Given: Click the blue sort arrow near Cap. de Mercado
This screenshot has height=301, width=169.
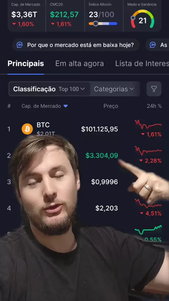Looking at the screenshot, I should 65,106.
